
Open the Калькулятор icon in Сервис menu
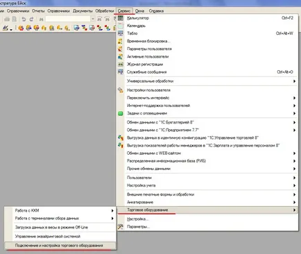(121, 18)
